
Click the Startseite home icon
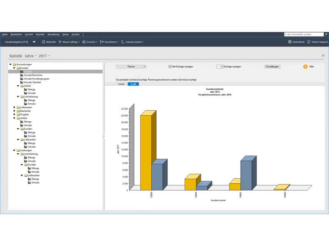(44, 42)
